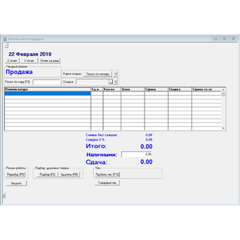Open the X отчет report

(29, 61)
